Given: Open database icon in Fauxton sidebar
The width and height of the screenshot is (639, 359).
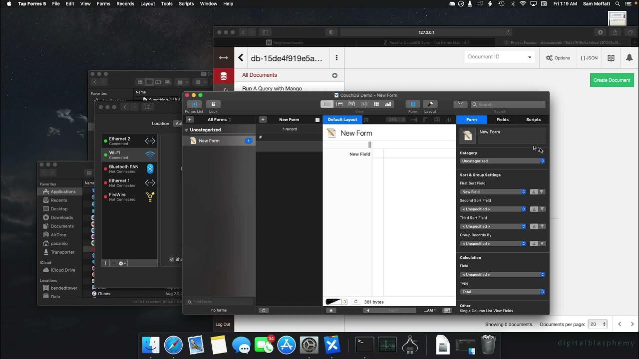Looking at the screenshot, I should [224, 76].
